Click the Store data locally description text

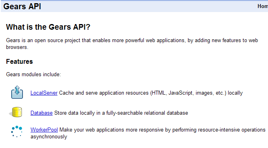coord(121,113)
